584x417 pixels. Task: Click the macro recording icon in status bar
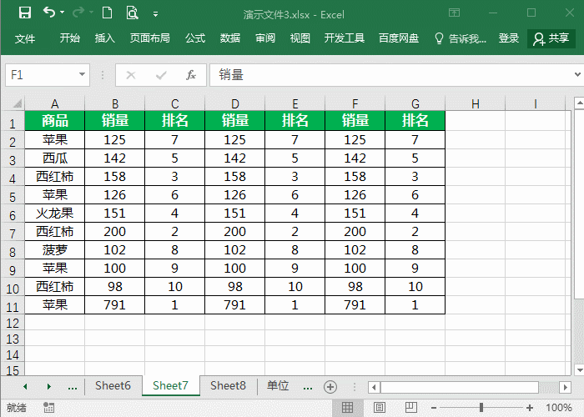tap(48, 408)
